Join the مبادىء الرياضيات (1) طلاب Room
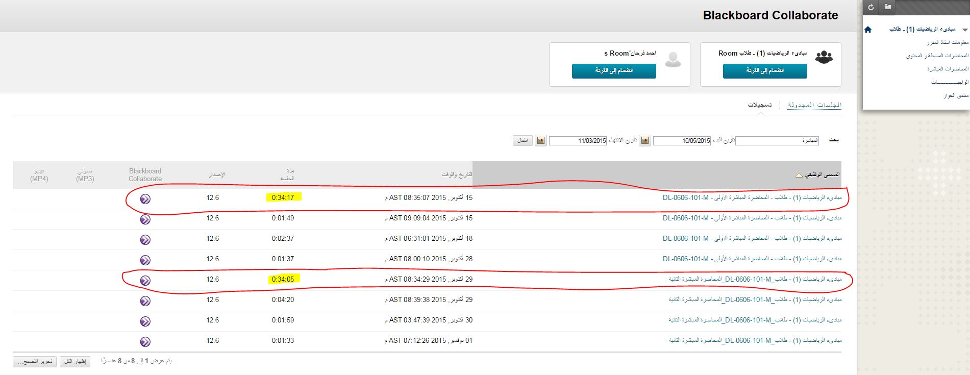Screen dimensions: 970x375 765,71
